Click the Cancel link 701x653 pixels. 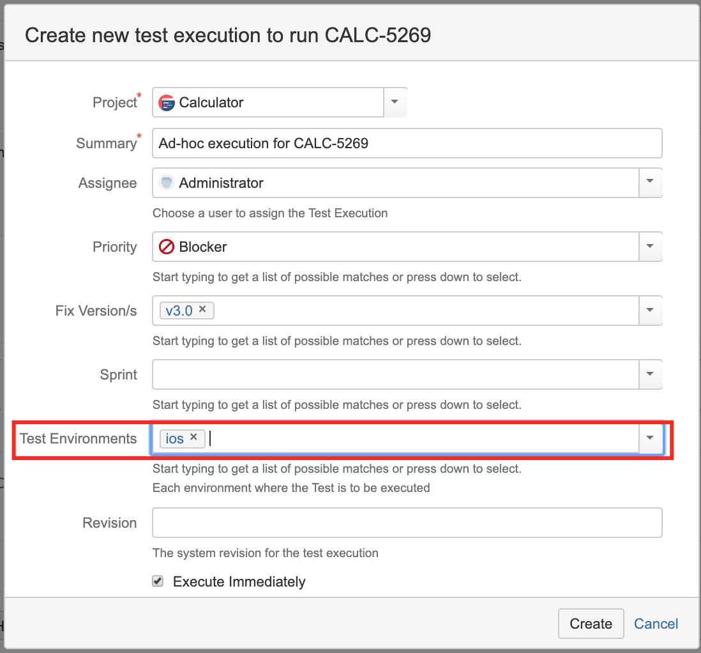(x=656, y=624)
